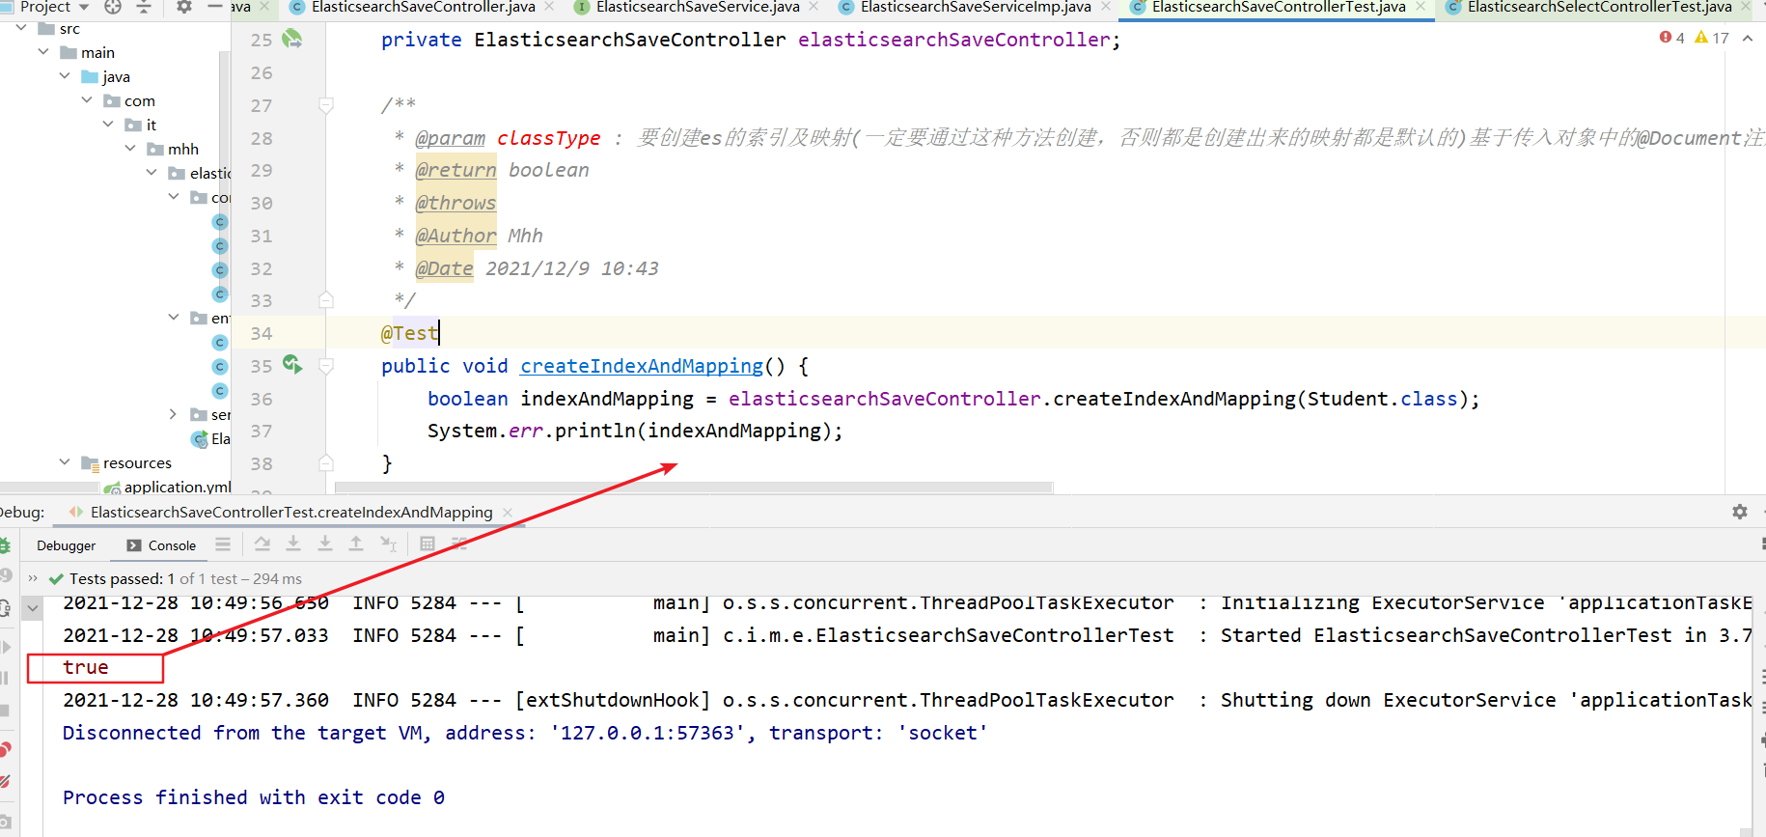Click Step Out debug icon
The image size is (1766, 837).
click(x=356, y=544)
